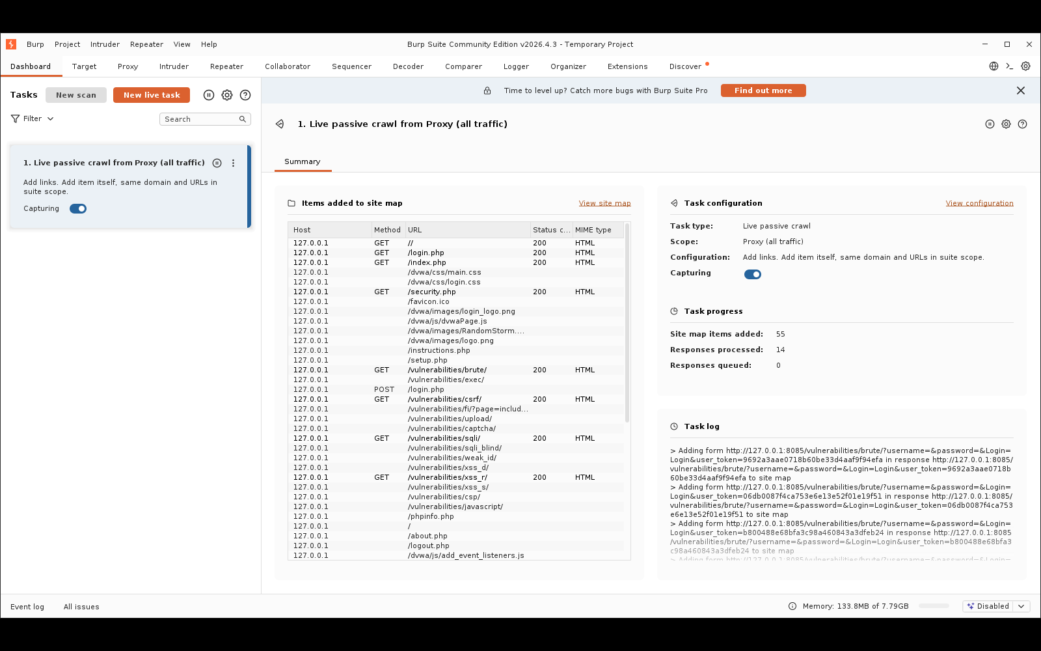Click the globe browser icon
Screen dimensions: 1041x651
[x=994, y=66]
